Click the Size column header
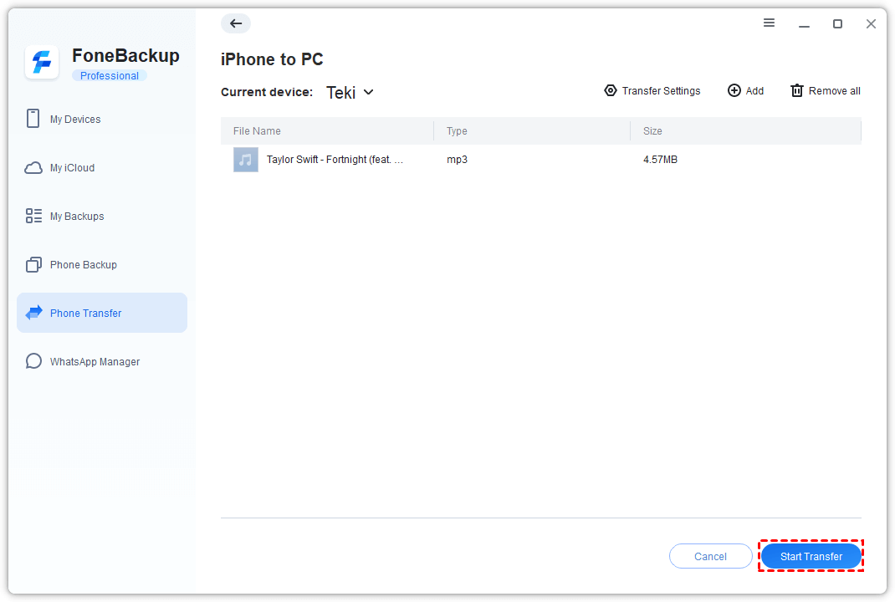895x602 pixels. [652, 131]
